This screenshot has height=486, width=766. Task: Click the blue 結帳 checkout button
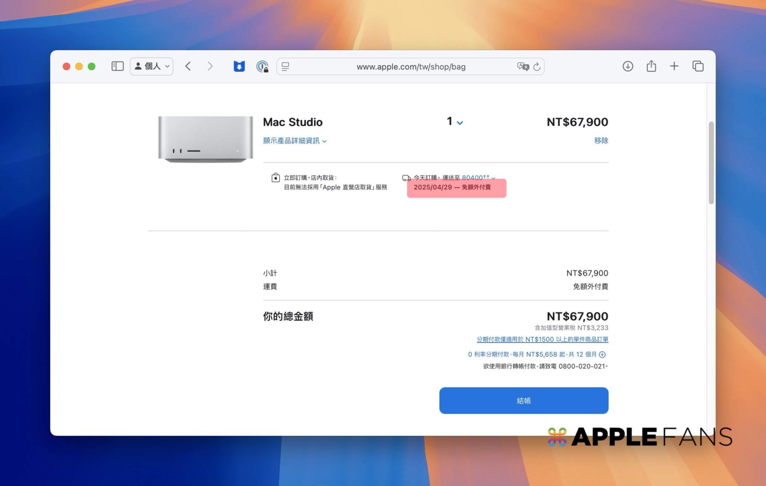tap(524, 400)
